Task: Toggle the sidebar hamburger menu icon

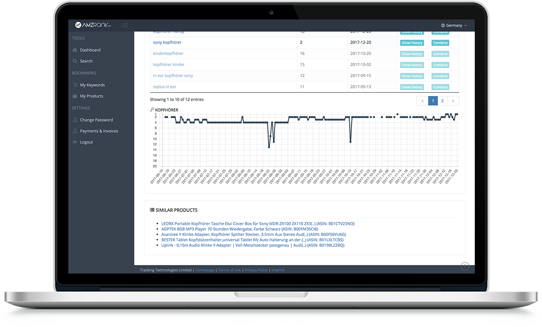Action: [x=125, y=25]
